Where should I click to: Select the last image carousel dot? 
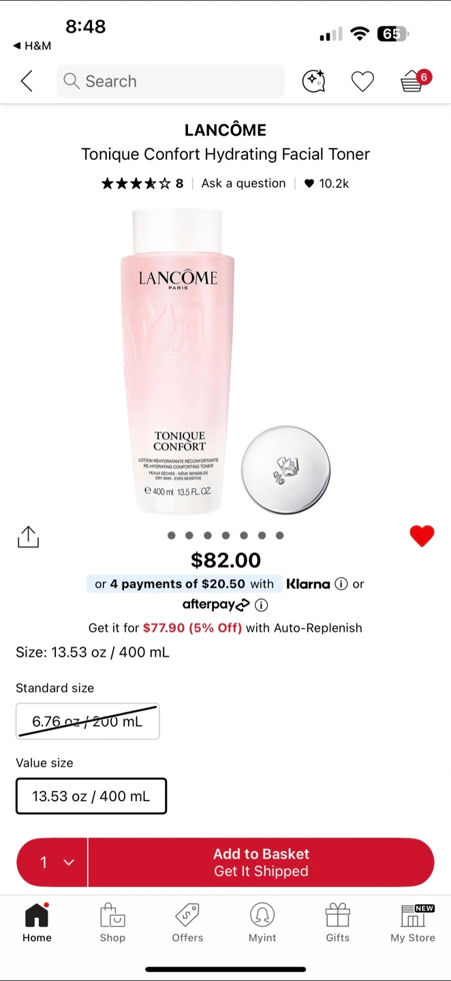click(x=279, y=535)
